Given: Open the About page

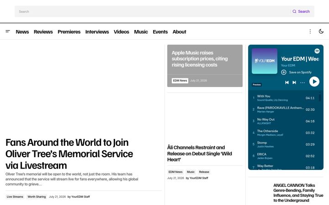Looking at the screenshot, I should (179, 32).
